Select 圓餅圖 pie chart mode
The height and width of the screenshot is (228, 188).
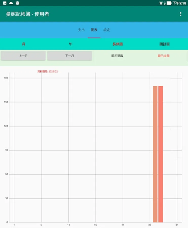(164, 44)
